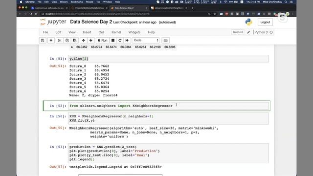Go forward with Chrome forward arrow
This screenshot has width=313, height=176.
click(x=25, y=14)
